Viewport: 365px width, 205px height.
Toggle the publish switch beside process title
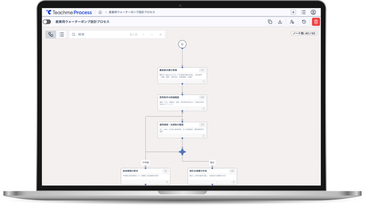point(47,22)
